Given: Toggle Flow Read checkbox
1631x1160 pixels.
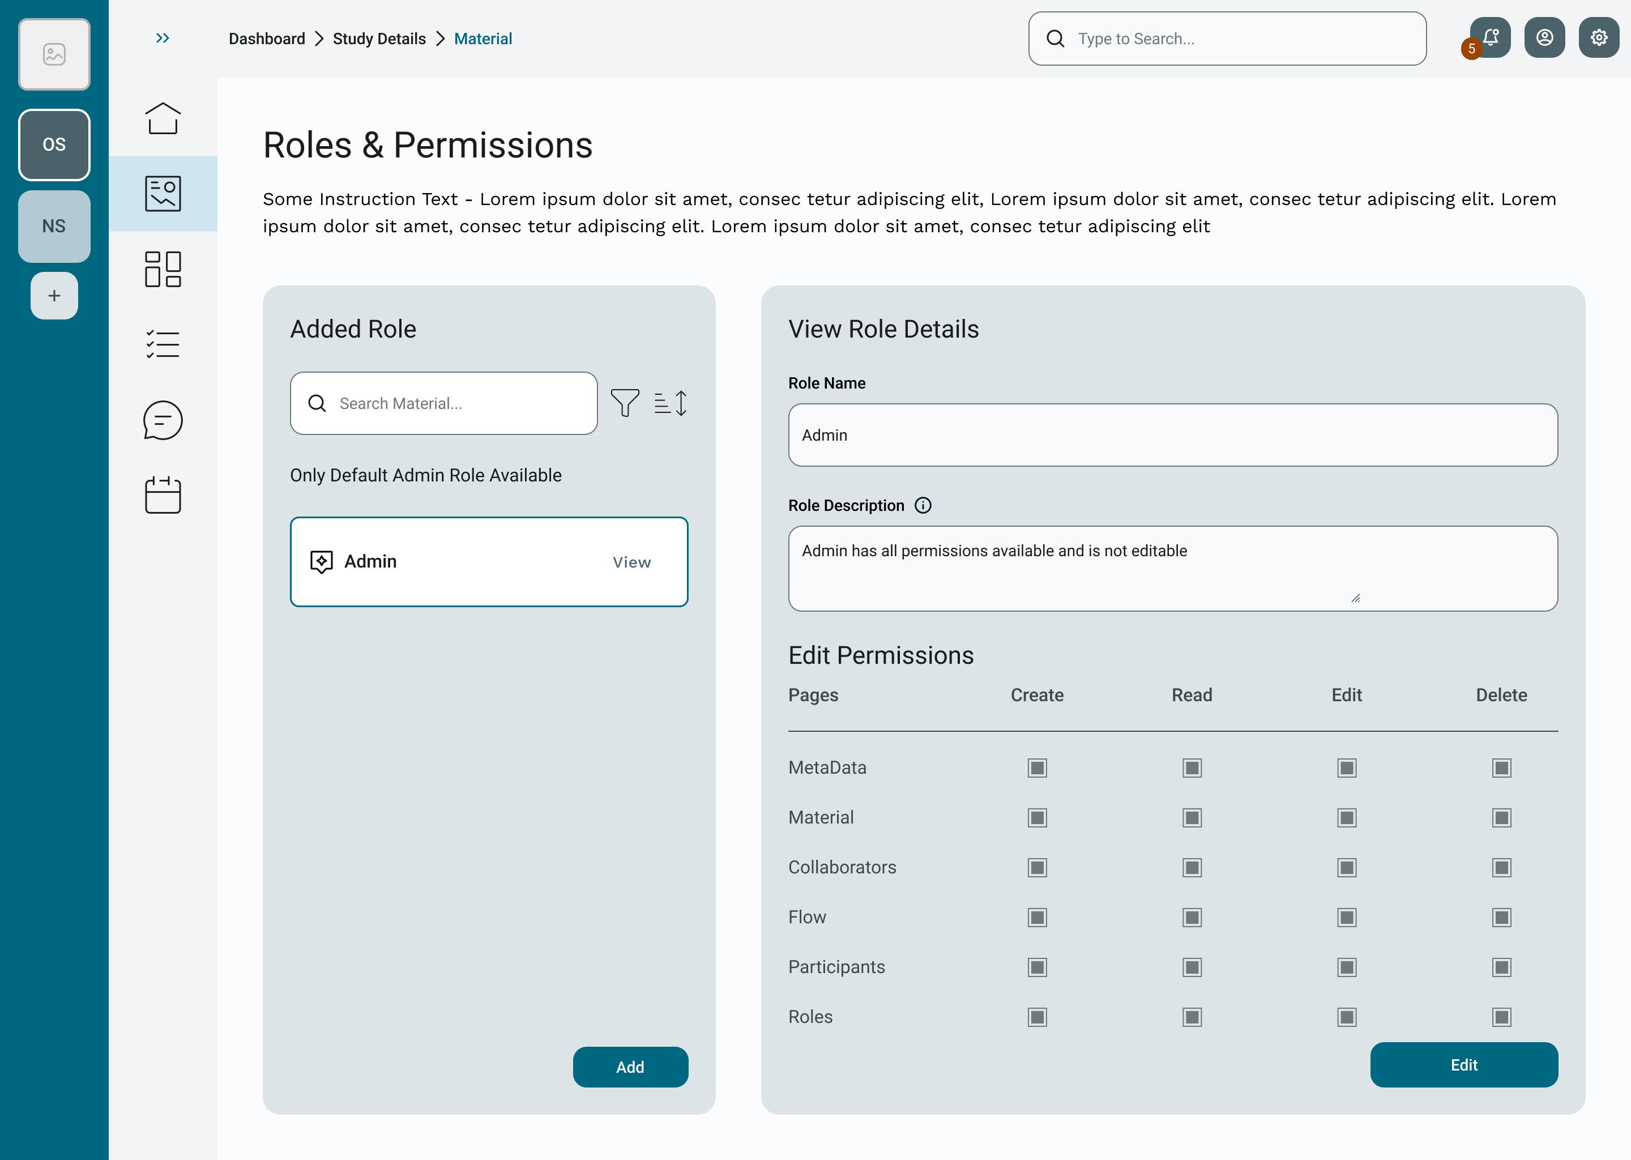Looking at the screenshot, I should coord(1192,917).
